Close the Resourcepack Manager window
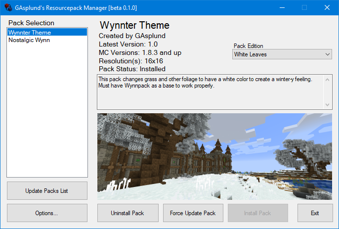Screen dimensions: 339x229 tap(327, 8)
